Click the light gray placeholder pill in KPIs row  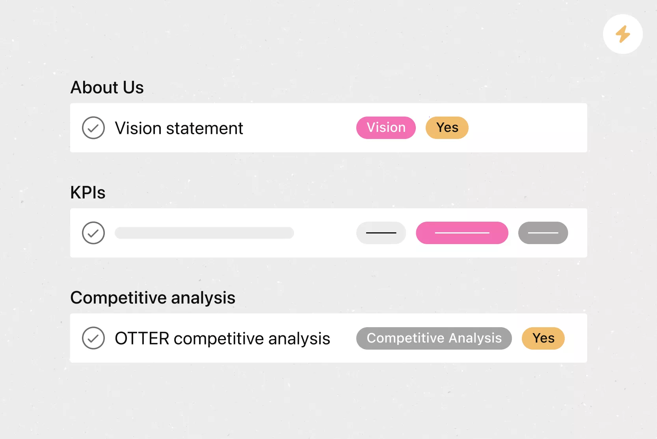coord(381,233)
